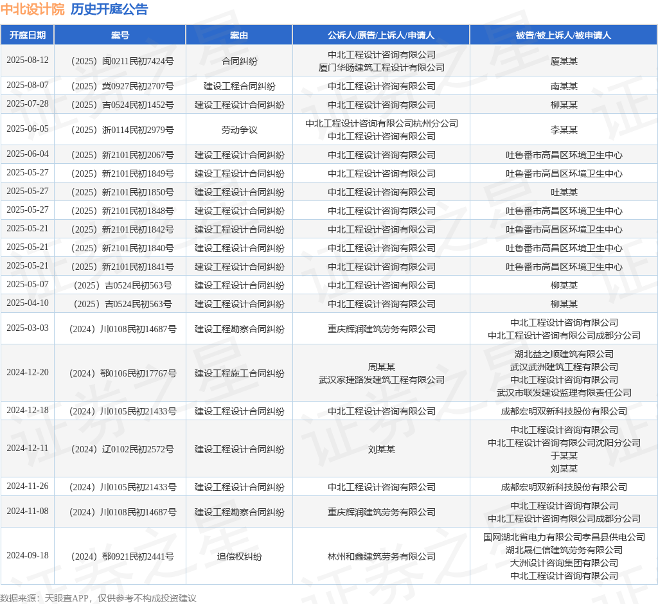
Task: Select case number (2025)吉0524民初1452号
Action: point(120,105)
